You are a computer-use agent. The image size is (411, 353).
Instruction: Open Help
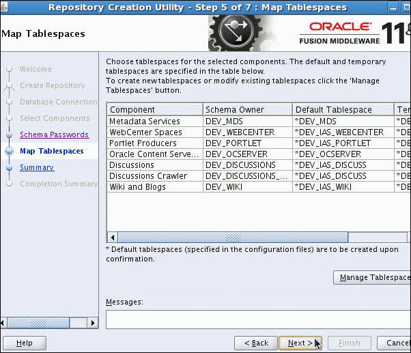tap(25, 343)
